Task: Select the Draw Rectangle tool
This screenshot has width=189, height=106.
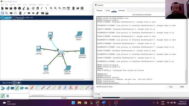Action: (x=29, y=13)
